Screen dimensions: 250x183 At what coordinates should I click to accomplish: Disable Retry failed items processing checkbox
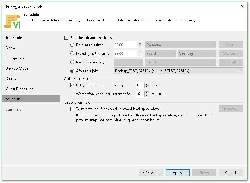tap(72, 85)
